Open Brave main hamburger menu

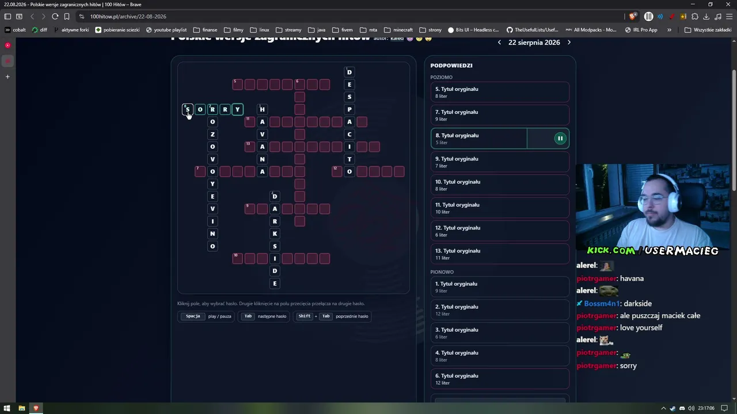[x=728, y=16]
